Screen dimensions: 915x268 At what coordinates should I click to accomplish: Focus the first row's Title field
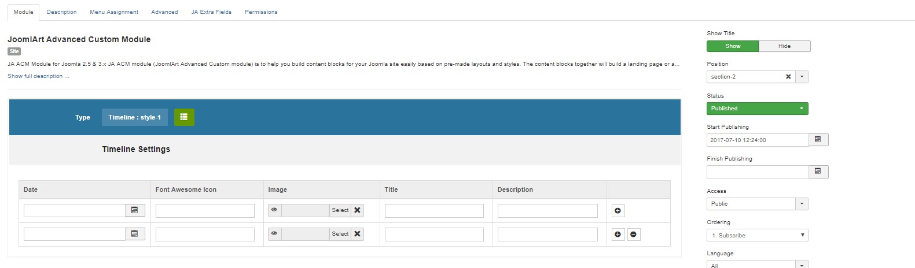coord(434,211)
